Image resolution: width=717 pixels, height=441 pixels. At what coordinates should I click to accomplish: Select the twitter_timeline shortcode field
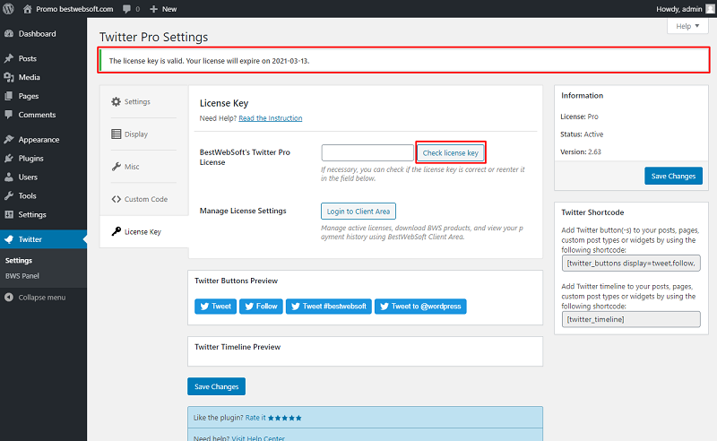(631, 319)
